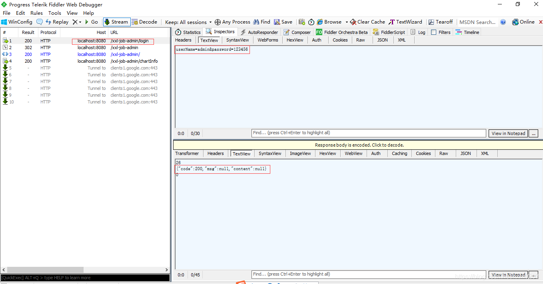The height and width of the screenshot is (284, 543).
Task: Select session 1 /xxl-job-admin/login
Action: click(85, 41)
